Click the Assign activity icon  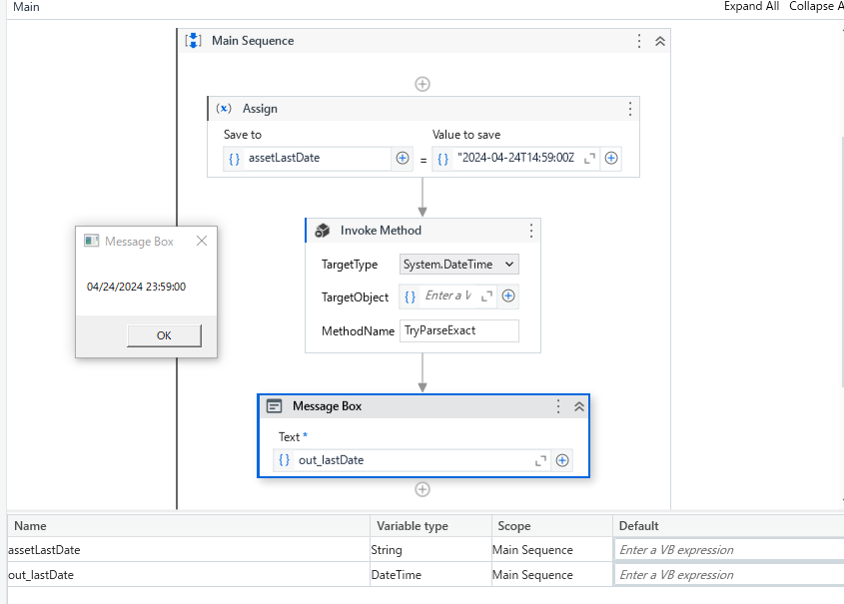point(224,109)
